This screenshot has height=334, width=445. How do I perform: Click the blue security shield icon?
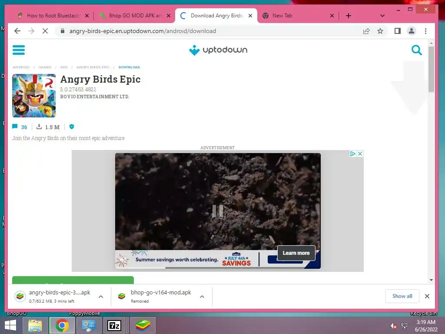72,127
